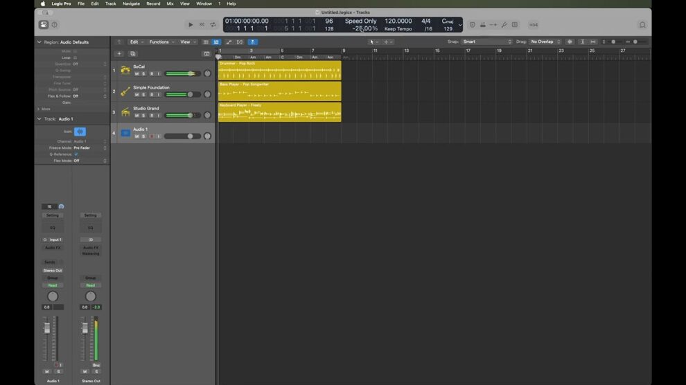Click the Stereo Out output slot
Screen dimensions: 686x385
pos(53,271)
